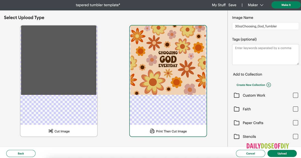Click the green Make It button
This screenshot has width=301, height=158.
click(286, 5)
